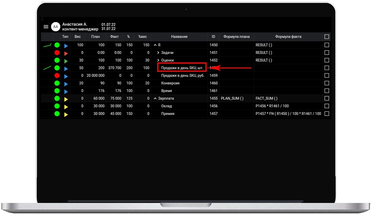Click the blue play icon in Конверсия row
Image resolution: width=371 pixels, height=215 pixels.
click(x=66, y=84)
